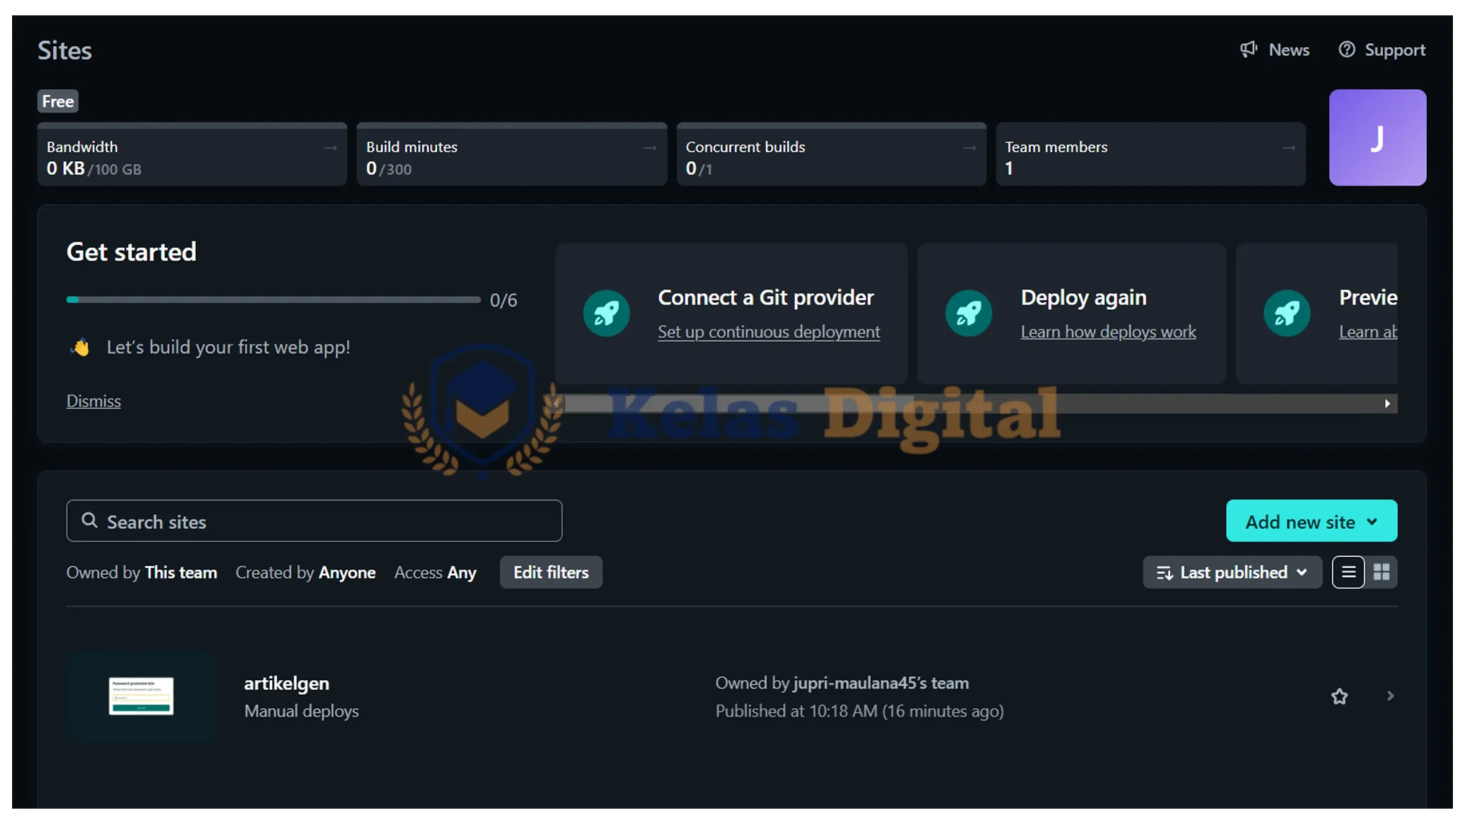Star the artikelgen site as favorite
The width and height of the screenshot is (1465, 824).
tap(1339, 696)
